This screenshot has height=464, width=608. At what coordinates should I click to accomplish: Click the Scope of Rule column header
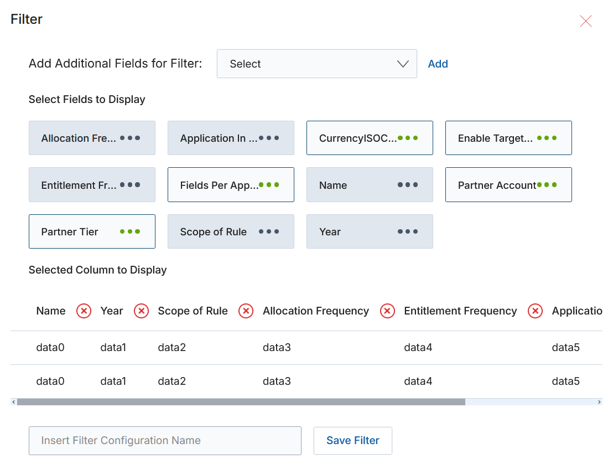[x=193, y=311]
